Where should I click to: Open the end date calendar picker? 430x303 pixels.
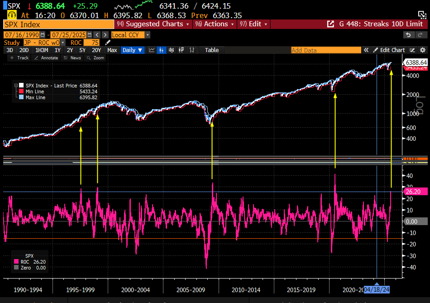(90, 35)
